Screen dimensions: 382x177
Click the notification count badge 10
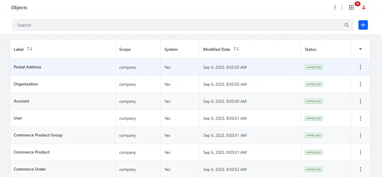click(x=357, y=4)
